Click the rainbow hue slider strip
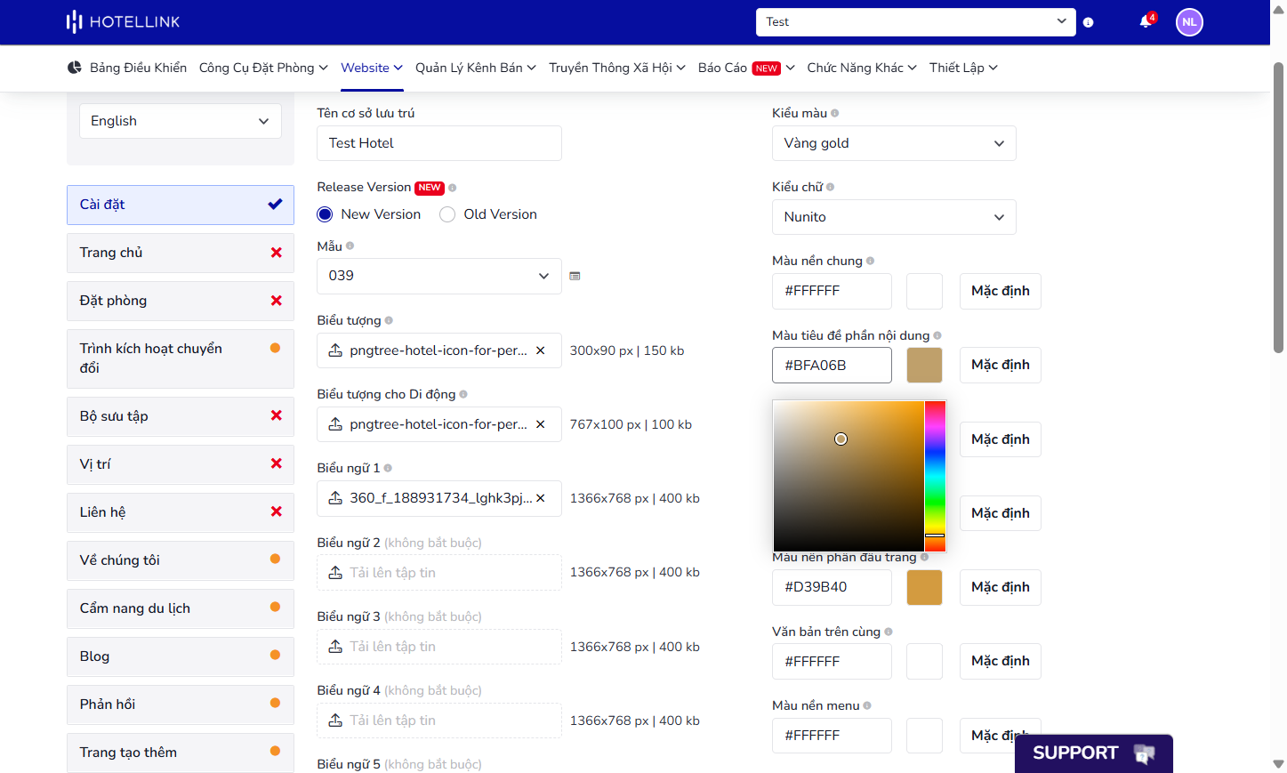The image size is (1287, 773). (x=935, y=476)
